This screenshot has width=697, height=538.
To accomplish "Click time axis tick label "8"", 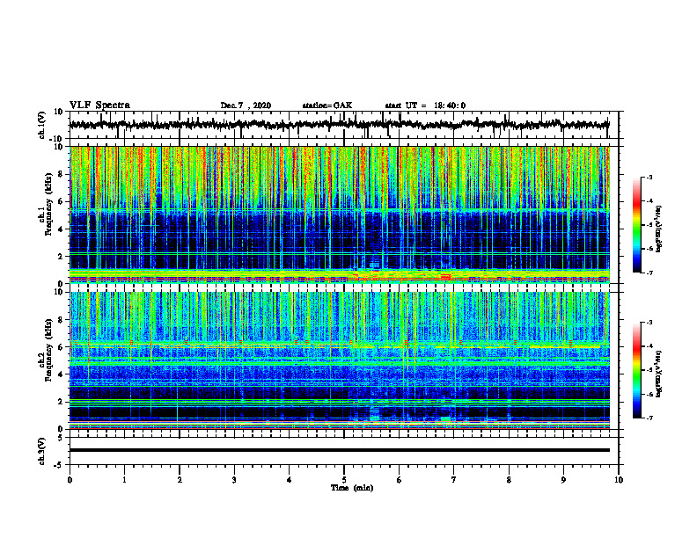I will pyautogui.click(x=509, y=480).
